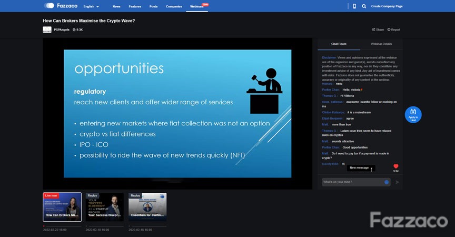Open the Your Success Blueprint replay thumbnail
The image size is (455, 237).
point(104,207)
